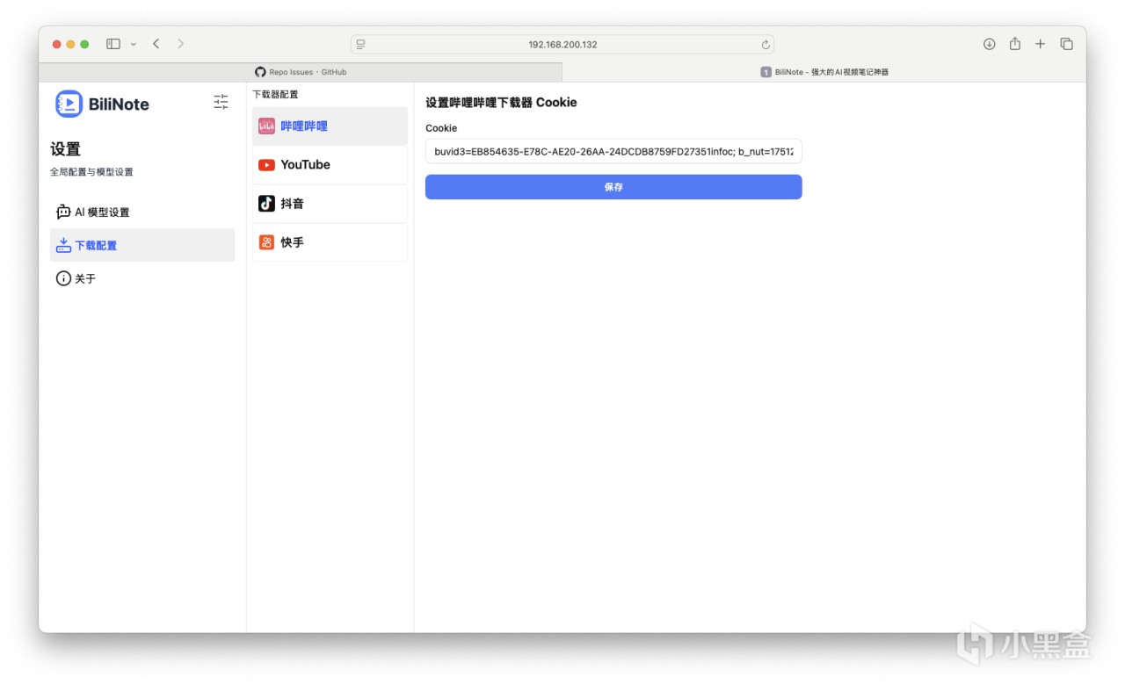Minimize the Safari window with the yellow button

point(71,44)
